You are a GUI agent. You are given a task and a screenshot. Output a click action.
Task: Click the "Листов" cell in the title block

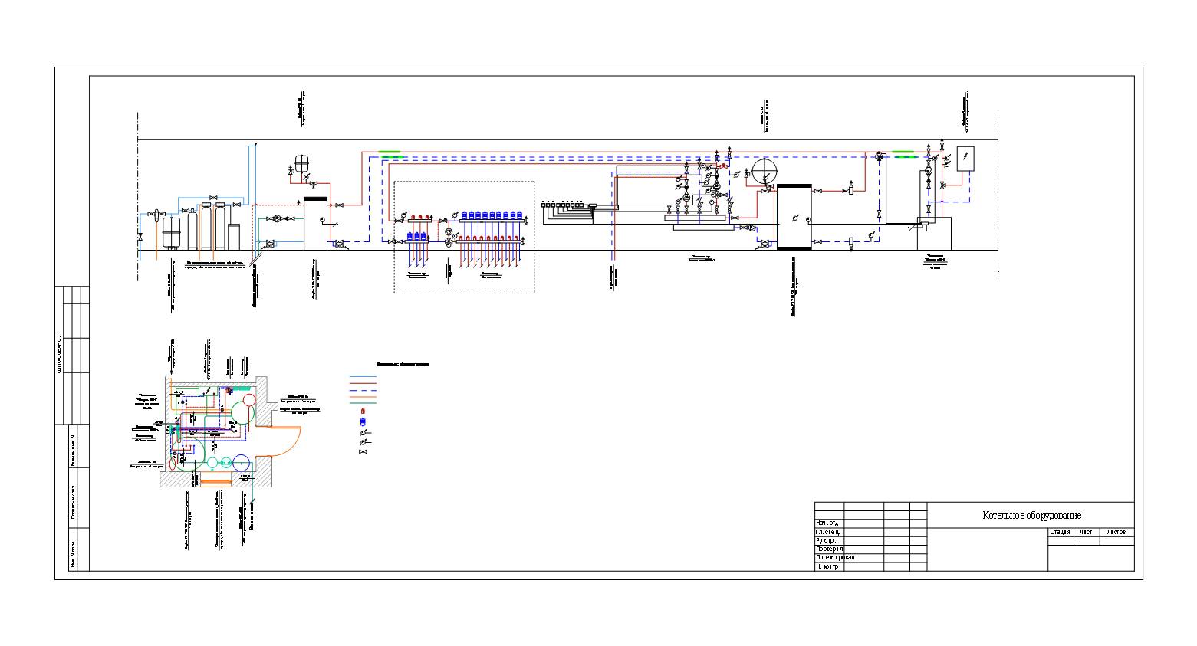[x=1116, y=532]
